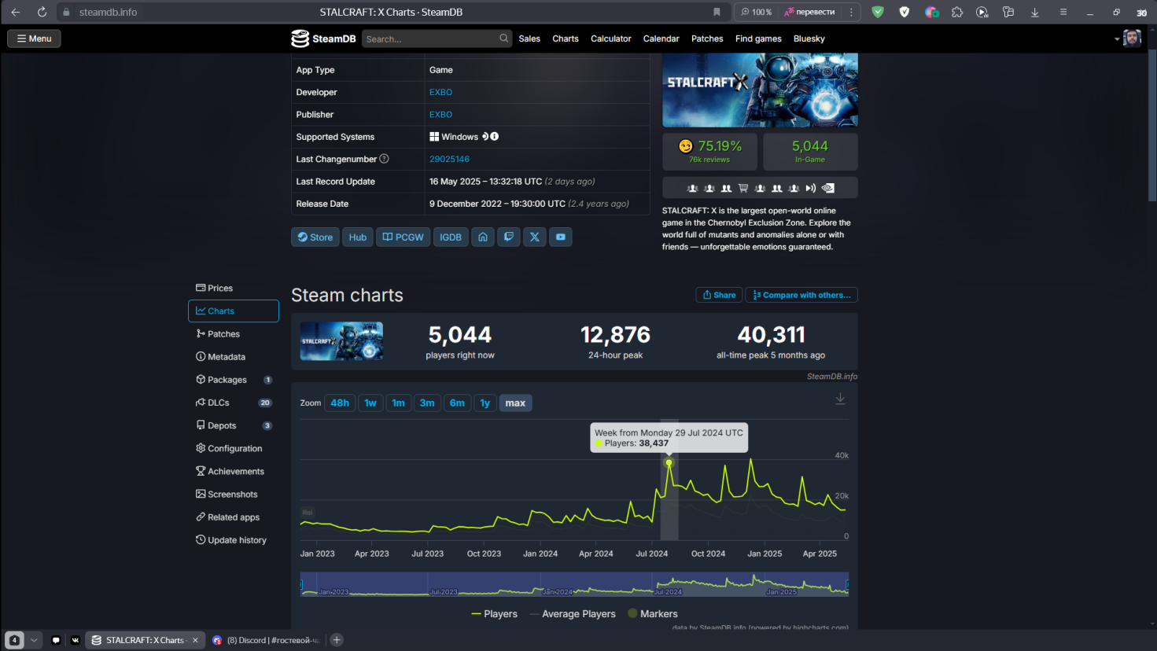This screenshot has height=651, width=1157.
Task: Go back with the browser back arrow
Action: [x=16, y=12]
